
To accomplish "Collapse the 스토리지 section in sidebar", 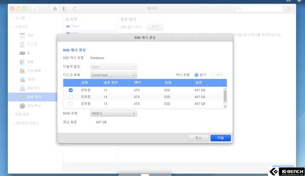I will tap(11, 27).
